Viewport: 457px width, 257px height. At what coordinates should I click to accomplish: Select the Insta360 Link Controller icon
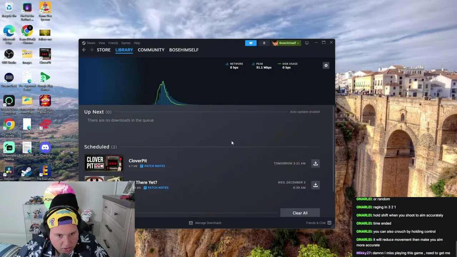pyautogui.click(x=9, y=105)
